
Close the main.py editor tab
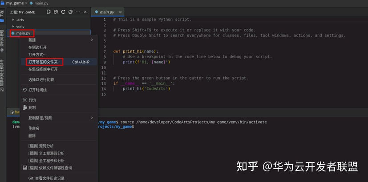121,12
